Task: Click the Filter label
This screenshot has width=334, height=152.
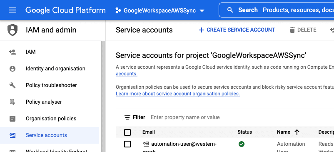Action: [139, 117]
